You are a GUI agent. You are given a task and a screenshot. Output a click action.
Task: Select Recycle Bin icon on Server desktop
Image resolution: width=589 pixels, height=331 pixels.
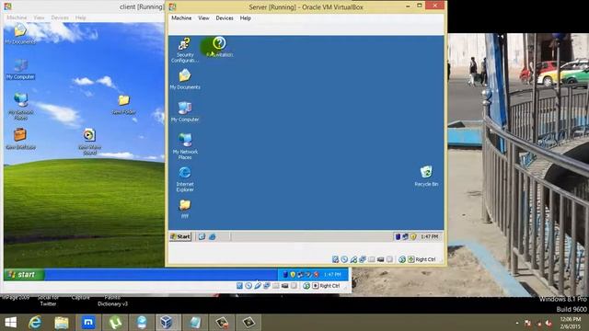(x=426, y=176)
